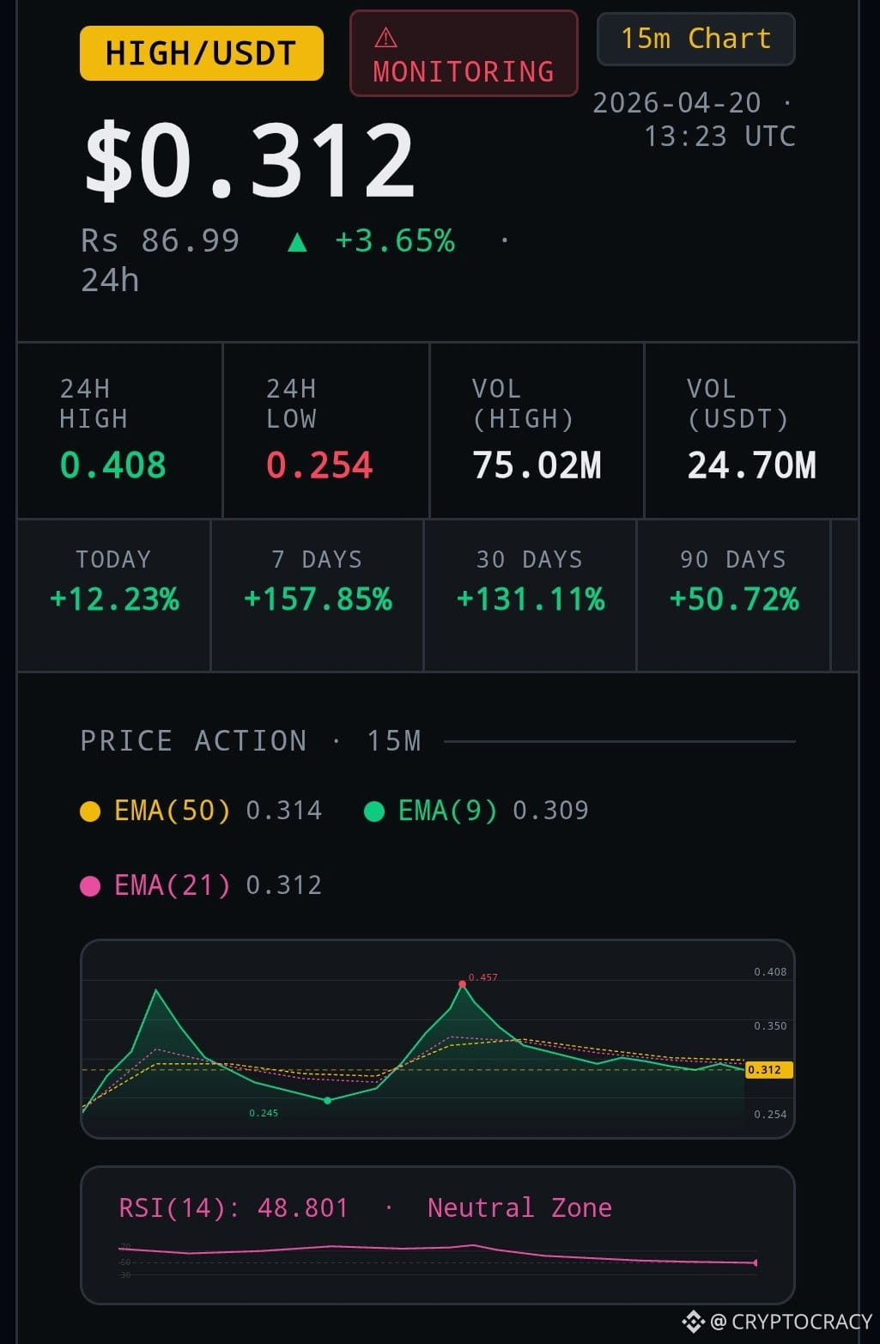880x1344 pixels.
Task: Open the 30 DAYS +131.11% period
Action: point(531,595)
